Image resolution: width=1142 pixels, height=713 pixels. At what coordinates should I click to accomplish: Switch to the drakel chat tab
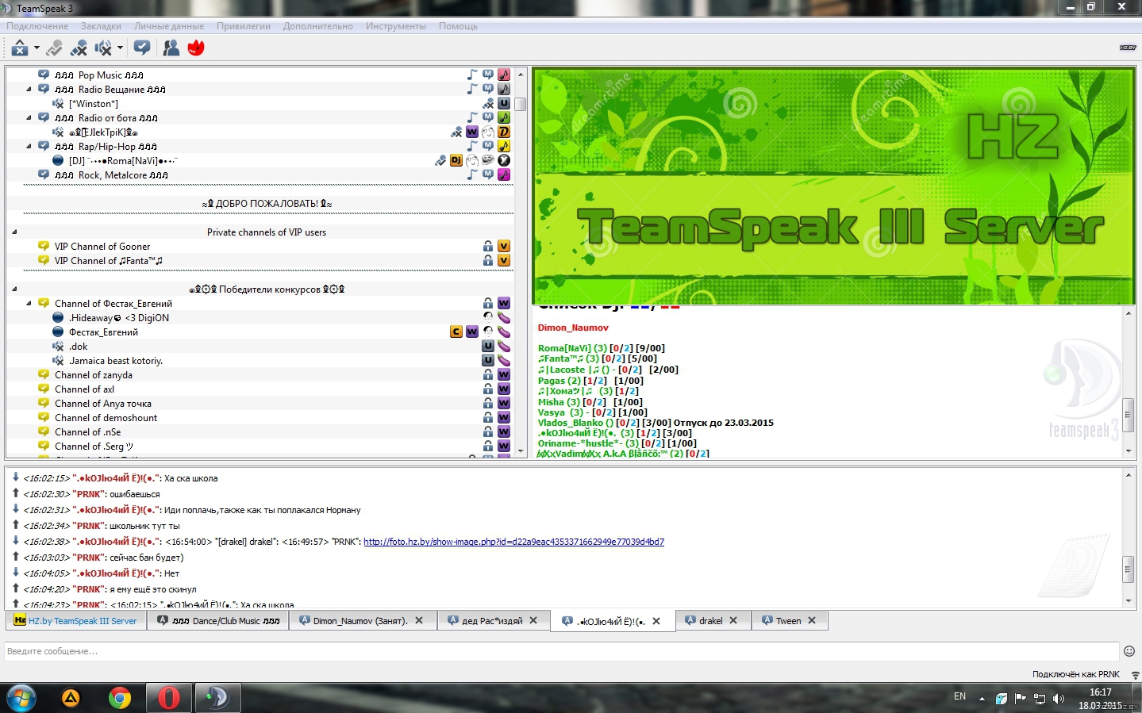coord(712,621)
